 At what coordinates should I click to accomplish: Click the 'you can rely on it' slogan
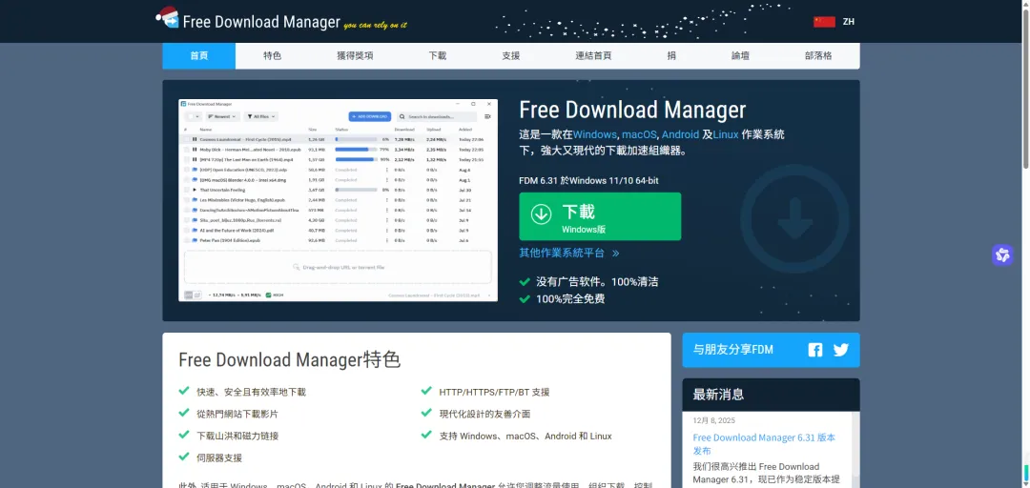tap(375, 26)
